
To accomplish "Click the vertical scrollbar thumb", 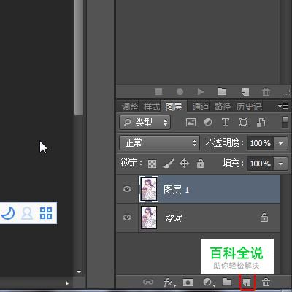I will point(79,58).
